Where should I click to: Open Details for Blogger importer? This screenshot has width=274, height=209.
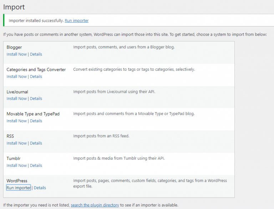(x=36, y=54)
